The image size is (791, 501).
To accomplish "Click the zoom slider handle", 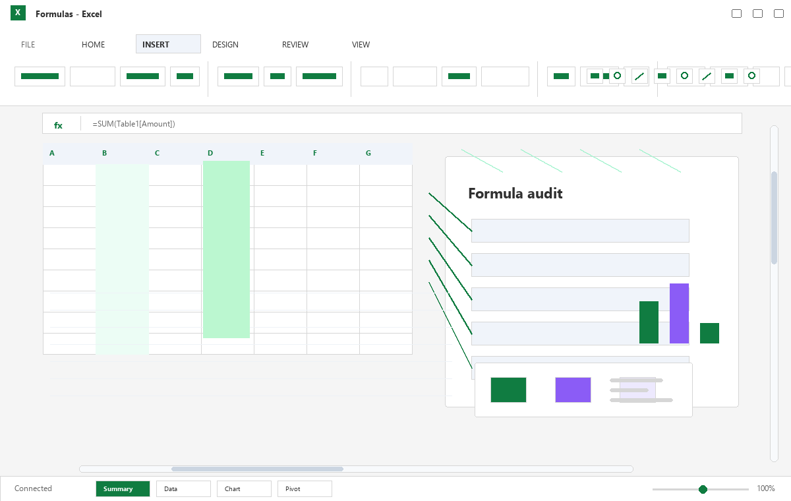I will pos(703,489).
